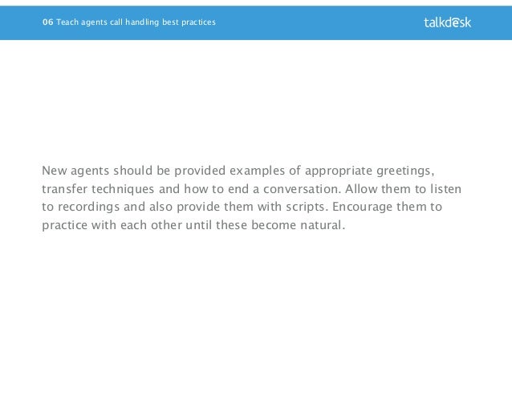Click the word 'natural' ending the paragraph
512x395 pixels.
323,225
